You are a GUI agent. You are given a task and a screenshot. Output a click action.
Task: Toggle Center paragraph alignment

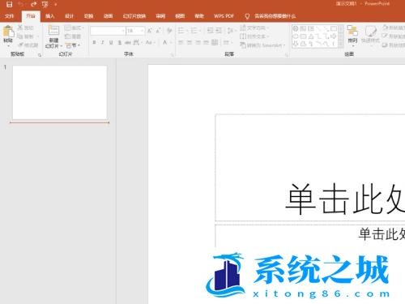190,42
